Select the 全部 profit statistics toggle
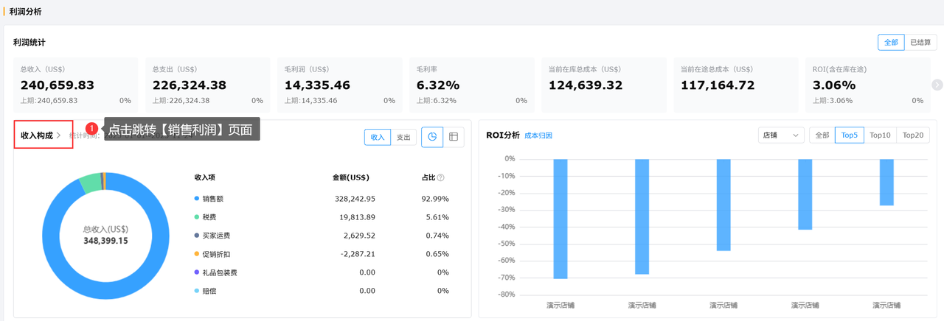This screenshot has width=944, height=321. coord(891,43)
